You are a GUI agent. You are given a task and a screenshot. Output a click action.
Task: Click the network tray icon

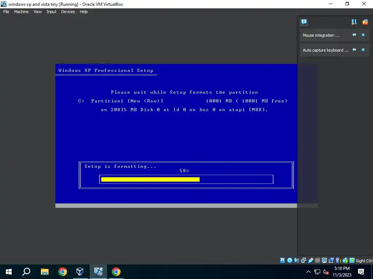coord(317,272)
